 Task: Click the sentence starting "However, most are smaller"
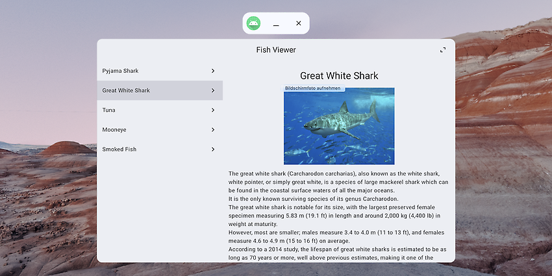336,237
